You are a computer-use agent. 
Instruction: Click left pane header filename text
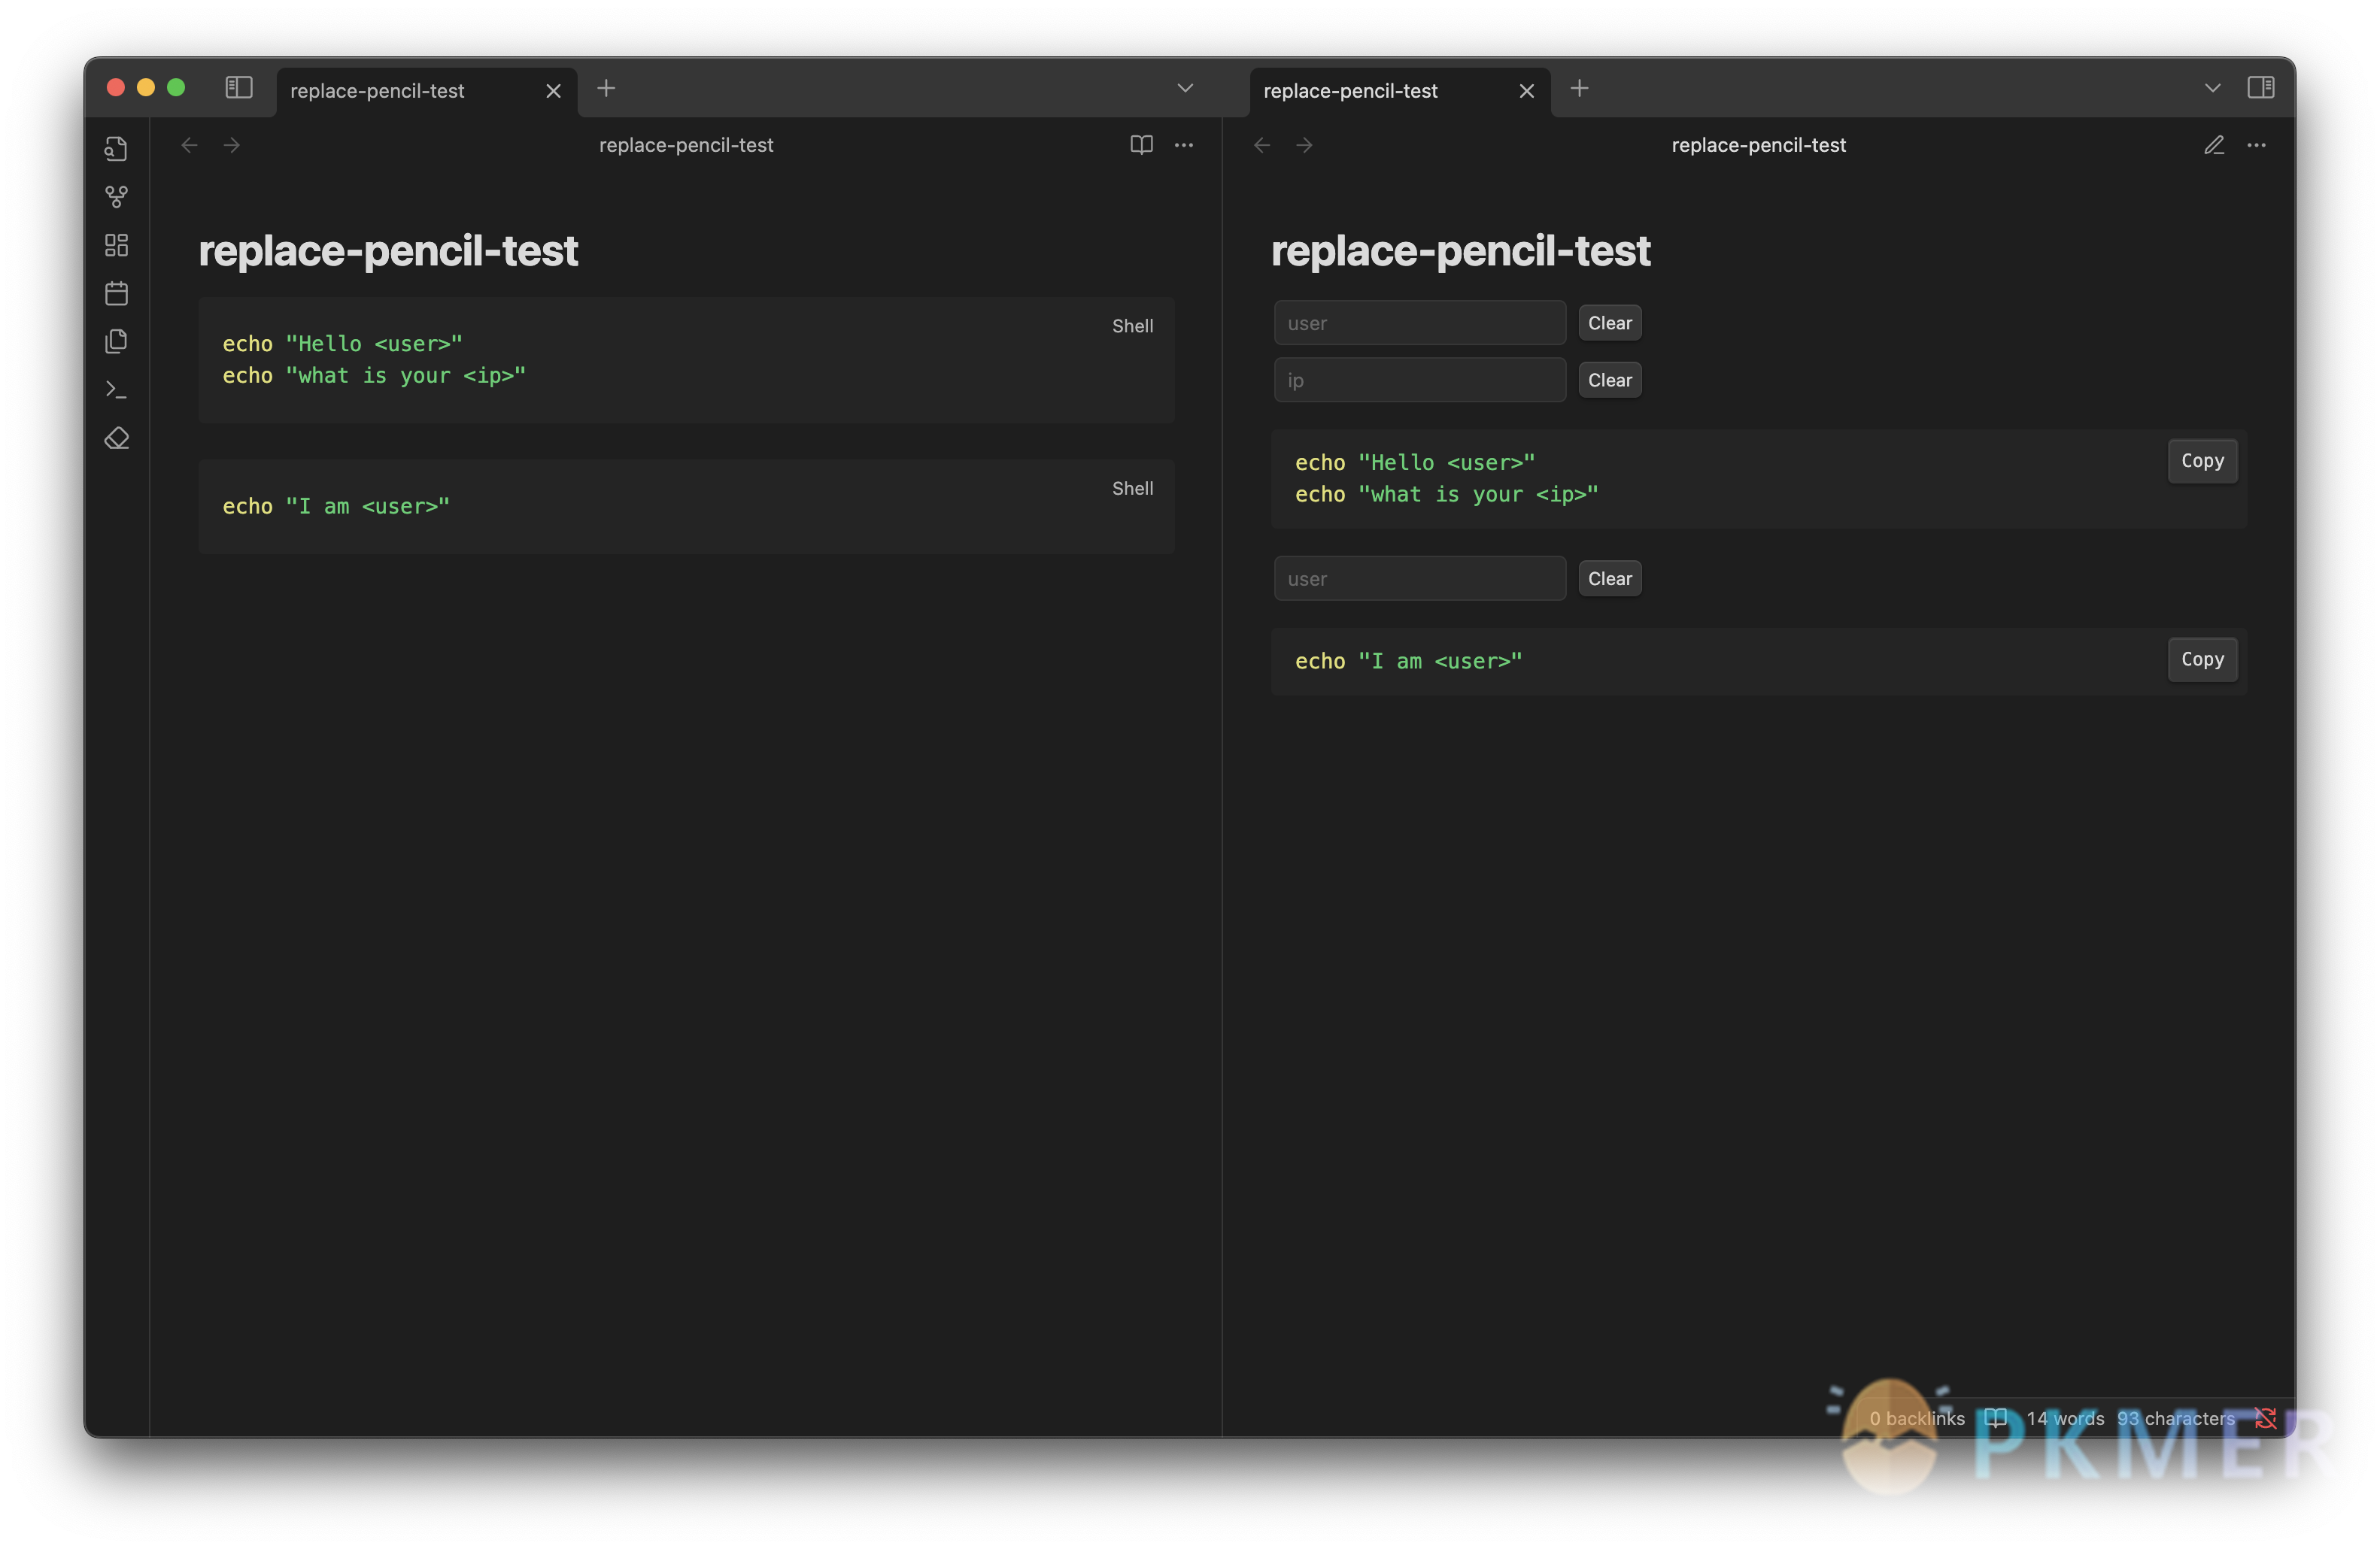coord(686,145)
